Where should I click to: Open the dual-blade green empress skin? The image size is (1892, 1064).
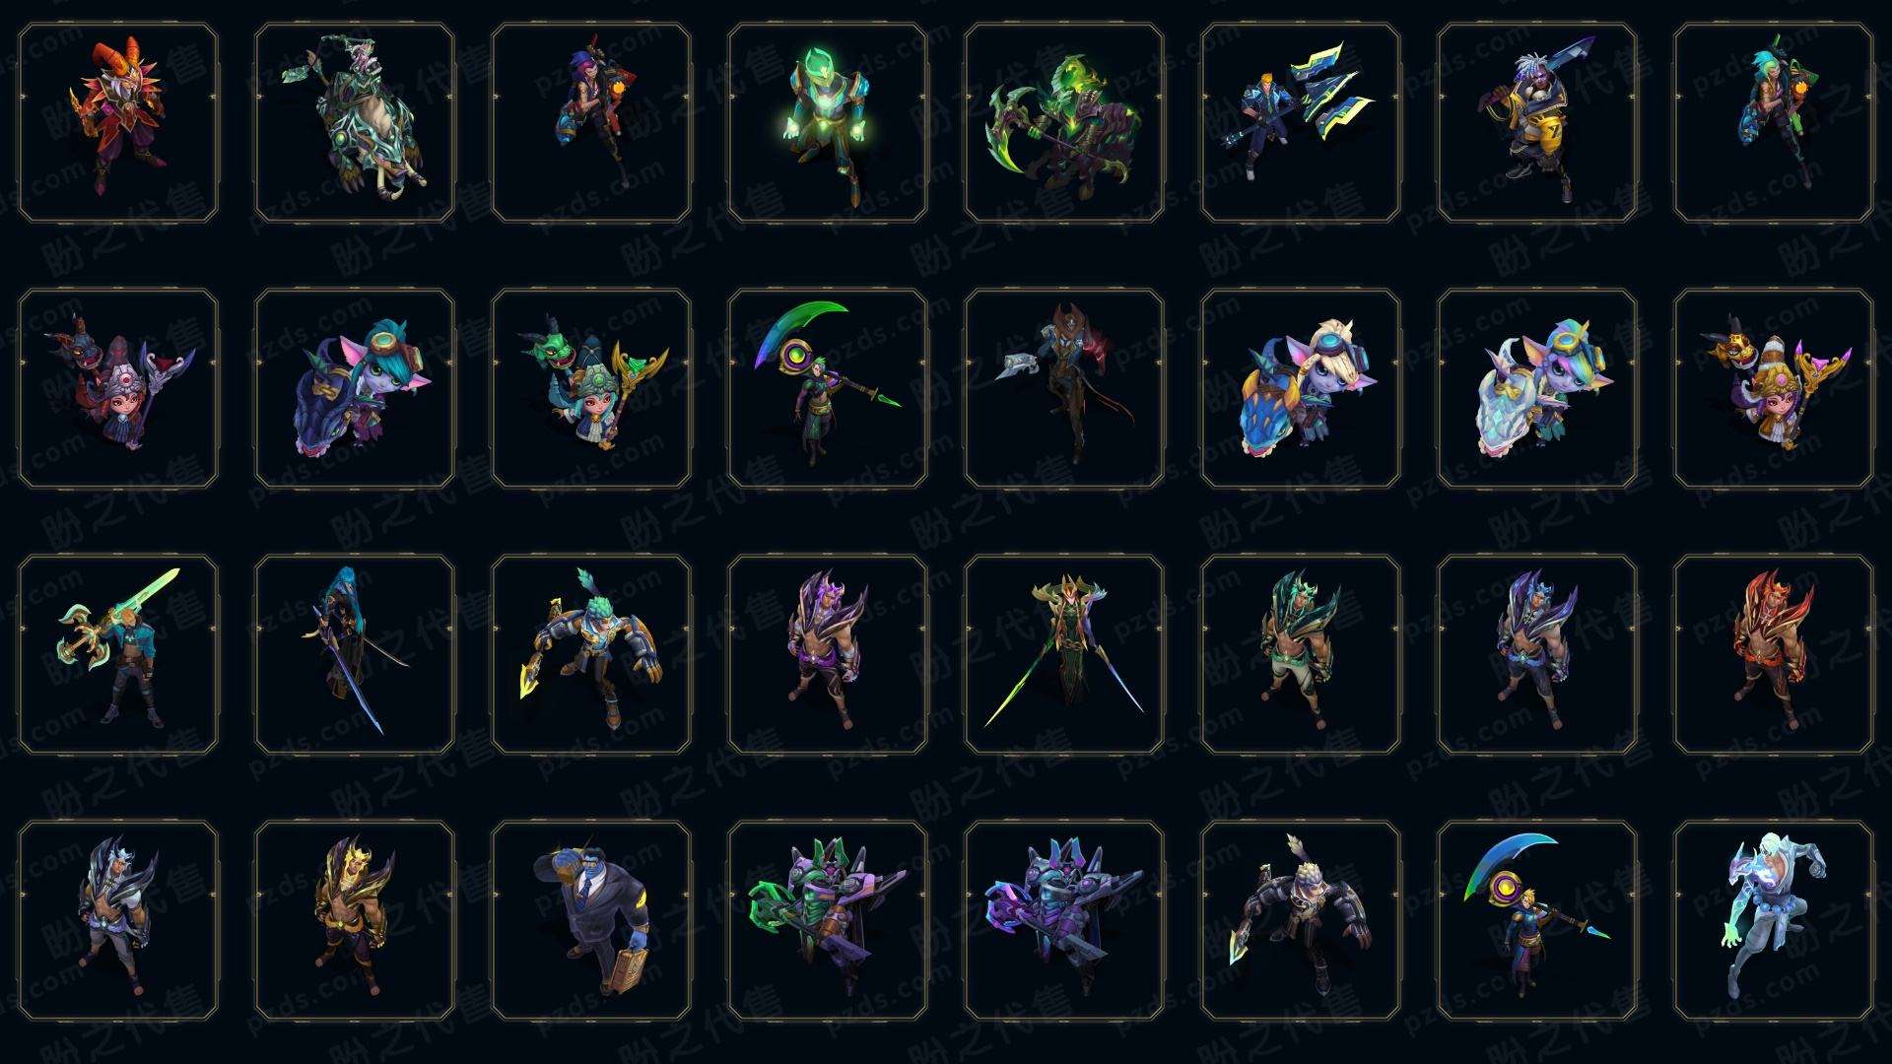(x=1064, y=654)
